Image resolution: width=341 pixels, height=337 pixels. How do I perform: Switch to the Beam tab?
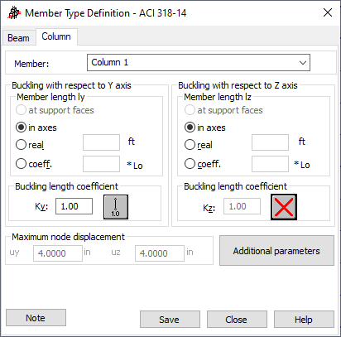18,38
